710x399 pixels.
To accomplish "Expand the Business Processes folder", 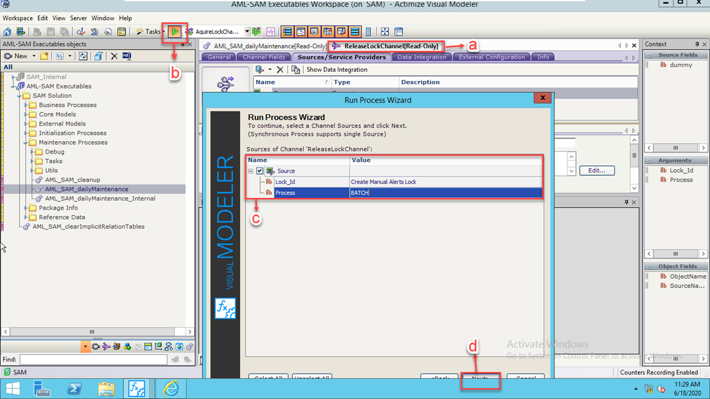I will click(26, 105).
